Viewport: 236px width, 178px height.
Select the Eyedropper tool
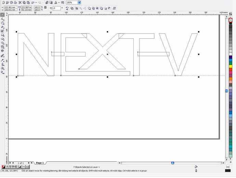click(2, 60)
